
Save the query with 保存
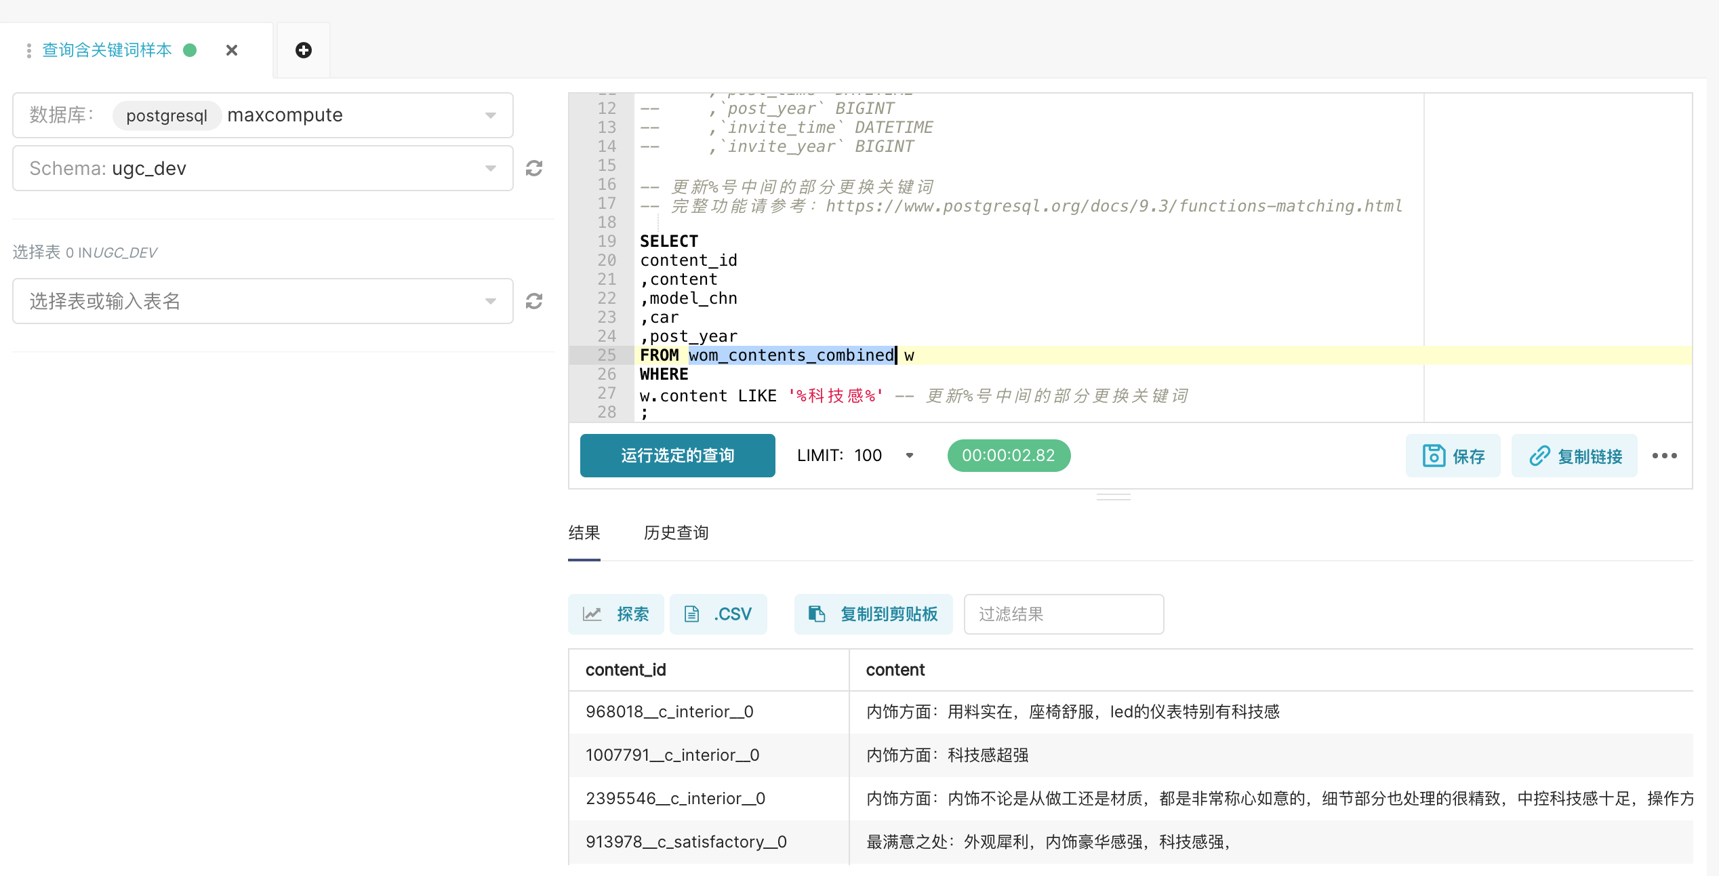coord(1453,456)
